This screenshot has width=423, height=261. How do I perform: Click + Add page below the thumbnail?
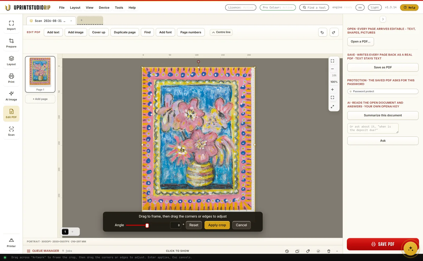pos(40,99)
